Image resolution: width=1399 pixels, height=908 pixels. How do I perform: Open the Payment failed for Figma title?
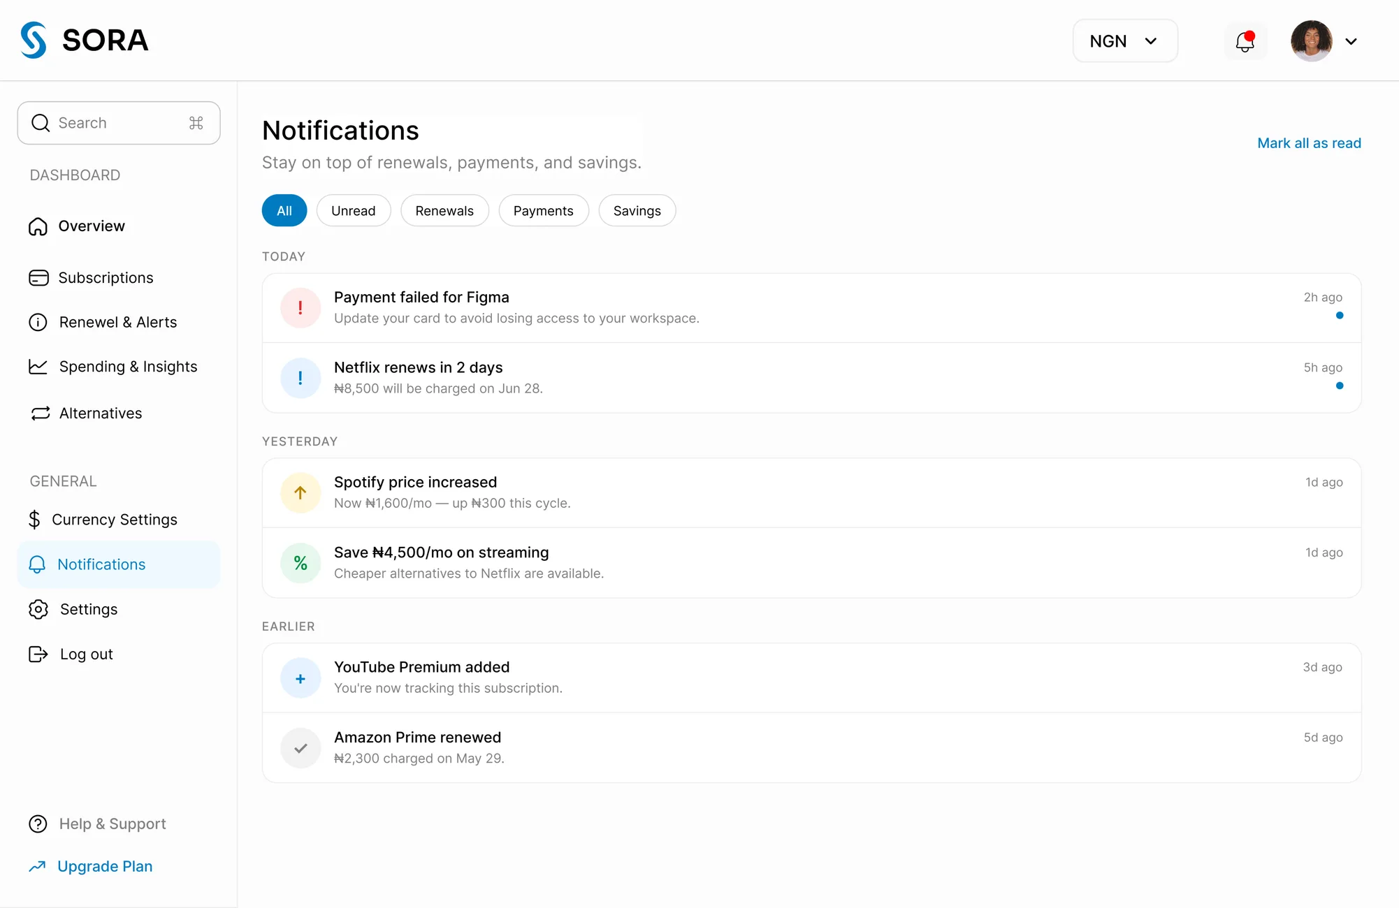coord(421,298)
